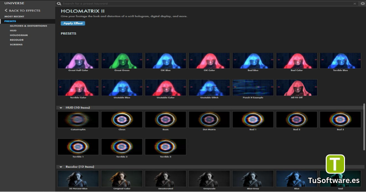Select the Great Green preset thumbnail

pos(122,61)
